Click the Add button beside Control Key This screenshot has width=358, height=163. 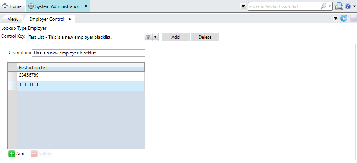point(175,37)
